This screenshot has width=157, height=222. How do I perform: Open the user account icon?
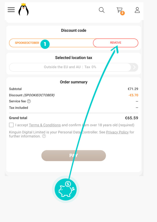tap(137, 10)
